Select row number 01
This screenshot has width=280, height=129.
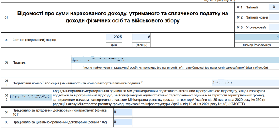click(x=6, y=17)
